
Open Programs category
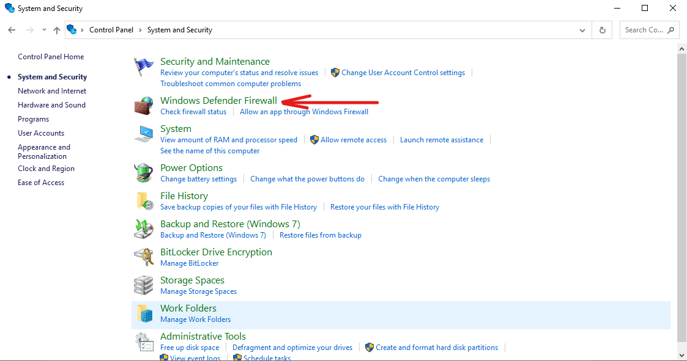point(33,119)
